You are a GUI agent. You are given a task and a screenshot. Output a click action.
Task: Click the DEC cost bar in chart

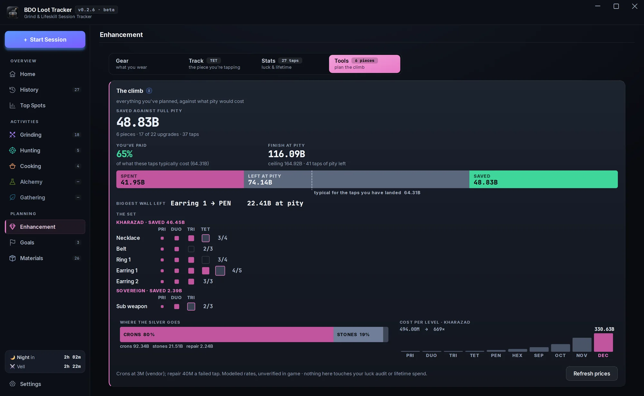(603, 342)
